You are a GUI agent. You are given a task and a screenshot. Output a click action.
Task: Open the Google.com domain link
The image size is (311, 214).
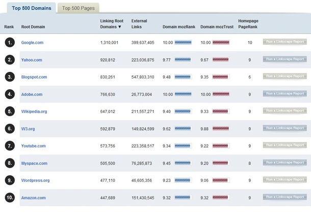32,42
